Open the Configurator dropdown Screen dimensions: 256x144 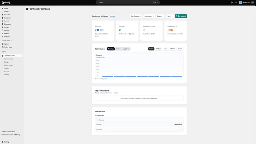click(x=136, y=16)
